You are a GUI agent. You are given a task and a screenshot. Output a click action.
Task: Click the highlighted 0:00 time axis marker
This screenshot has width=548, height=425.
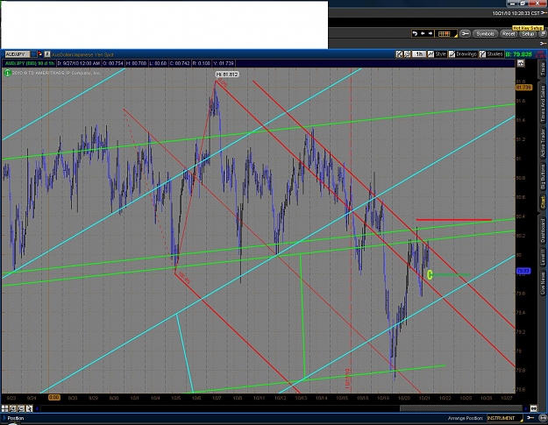pos(54,398)
